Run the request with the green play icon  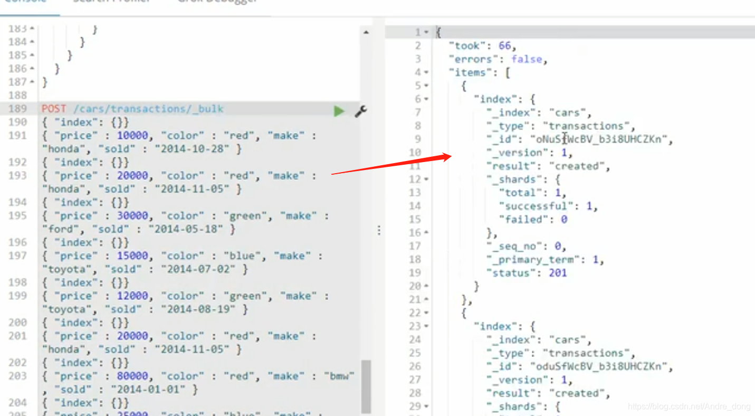[x=339, y=111]
